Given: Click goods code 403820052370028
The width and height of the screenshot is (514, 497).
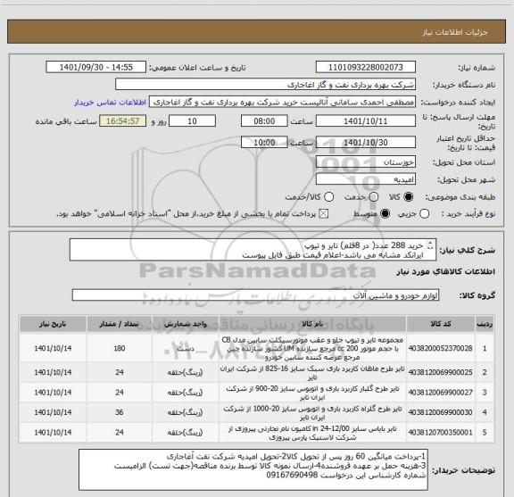Looking at the screenshot, I should (x=440, y=348).
